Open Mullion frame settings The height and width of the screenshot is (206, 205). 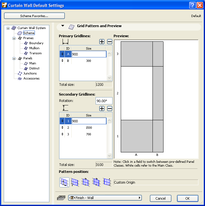point(34,48)
